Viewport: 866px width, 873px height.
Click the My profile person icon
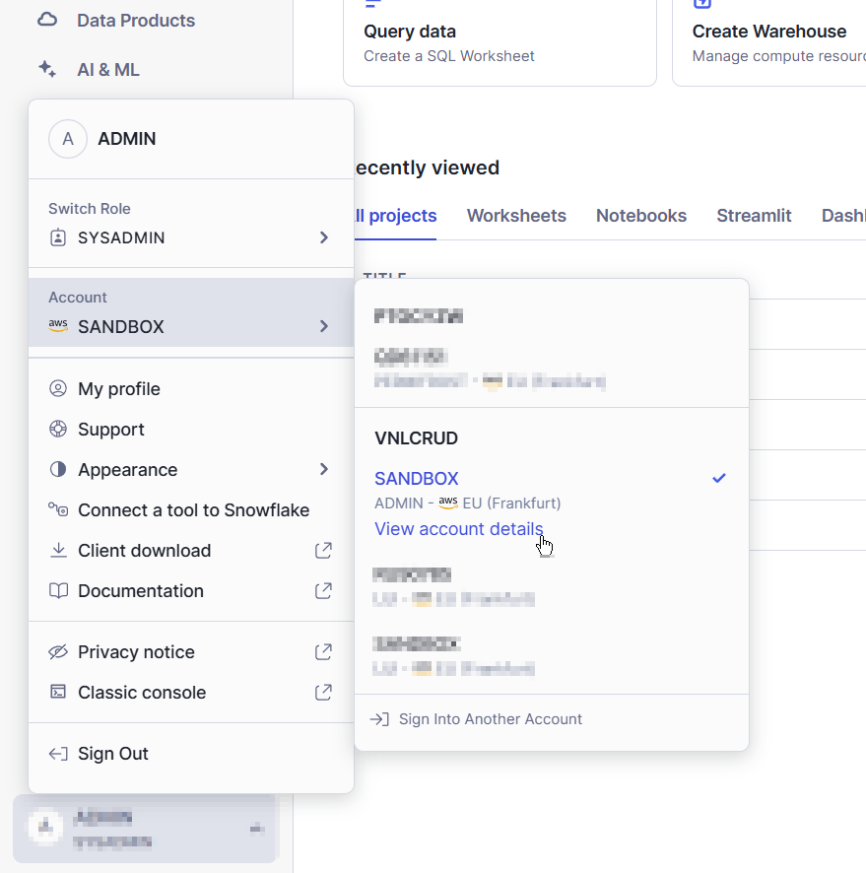point(58,388)
